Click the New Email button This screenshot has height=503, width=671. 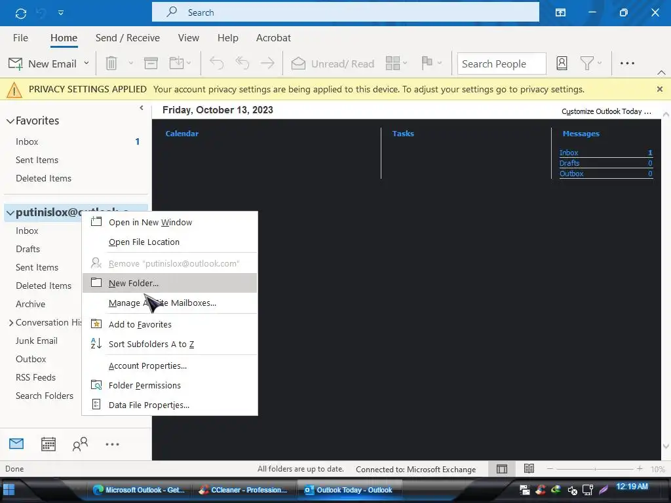coord(43,64)
